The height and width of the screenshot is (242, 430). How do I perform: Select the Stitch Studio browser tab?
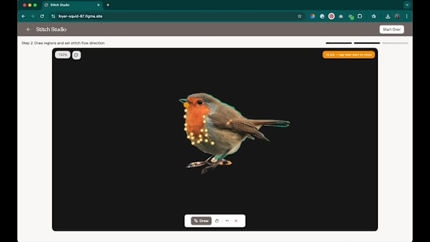tap(73, 5)
